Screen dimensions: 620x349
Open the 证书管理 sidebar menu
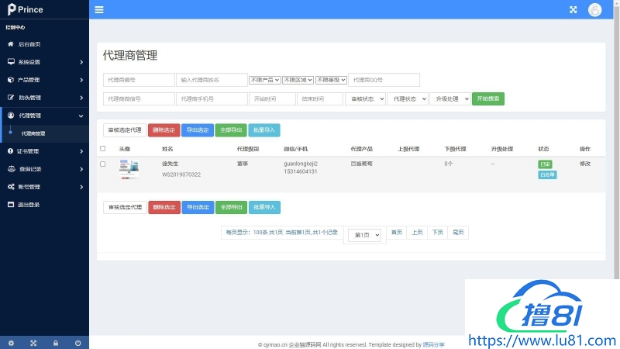click(x=44, y=151)
